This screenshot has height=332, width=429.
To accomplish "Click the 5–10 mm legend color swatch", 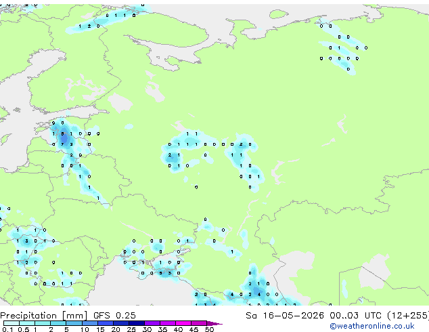I will tap(74, 323).
